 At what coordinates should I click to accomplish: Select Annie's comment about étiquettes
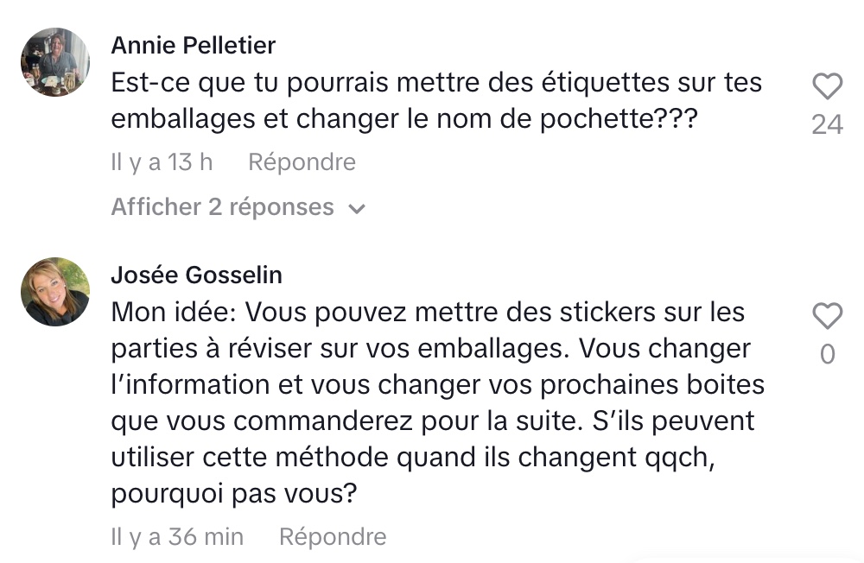point(436,101)
